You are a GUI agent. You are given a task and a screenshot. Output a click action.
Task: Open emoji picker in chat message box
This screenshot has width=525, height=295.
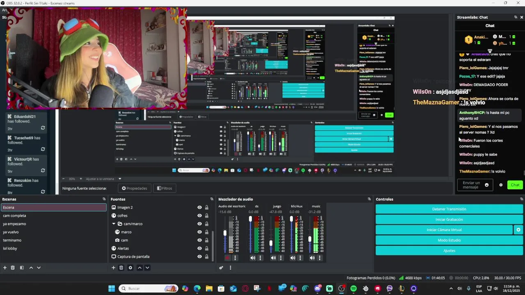pyautogui.click(x=487, y=185)
